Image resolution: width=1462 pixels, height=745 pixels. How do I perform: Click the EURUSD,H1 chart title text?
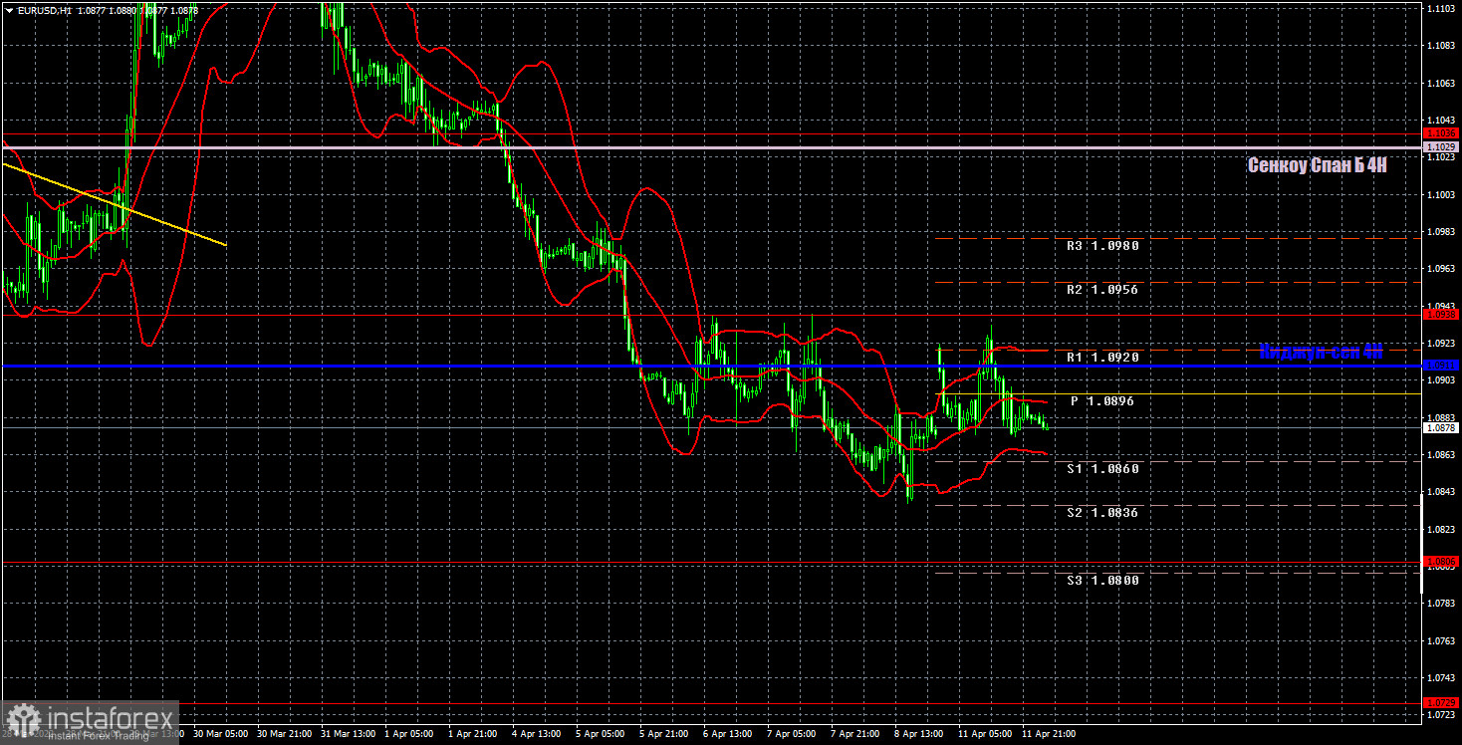click(44, 10)
